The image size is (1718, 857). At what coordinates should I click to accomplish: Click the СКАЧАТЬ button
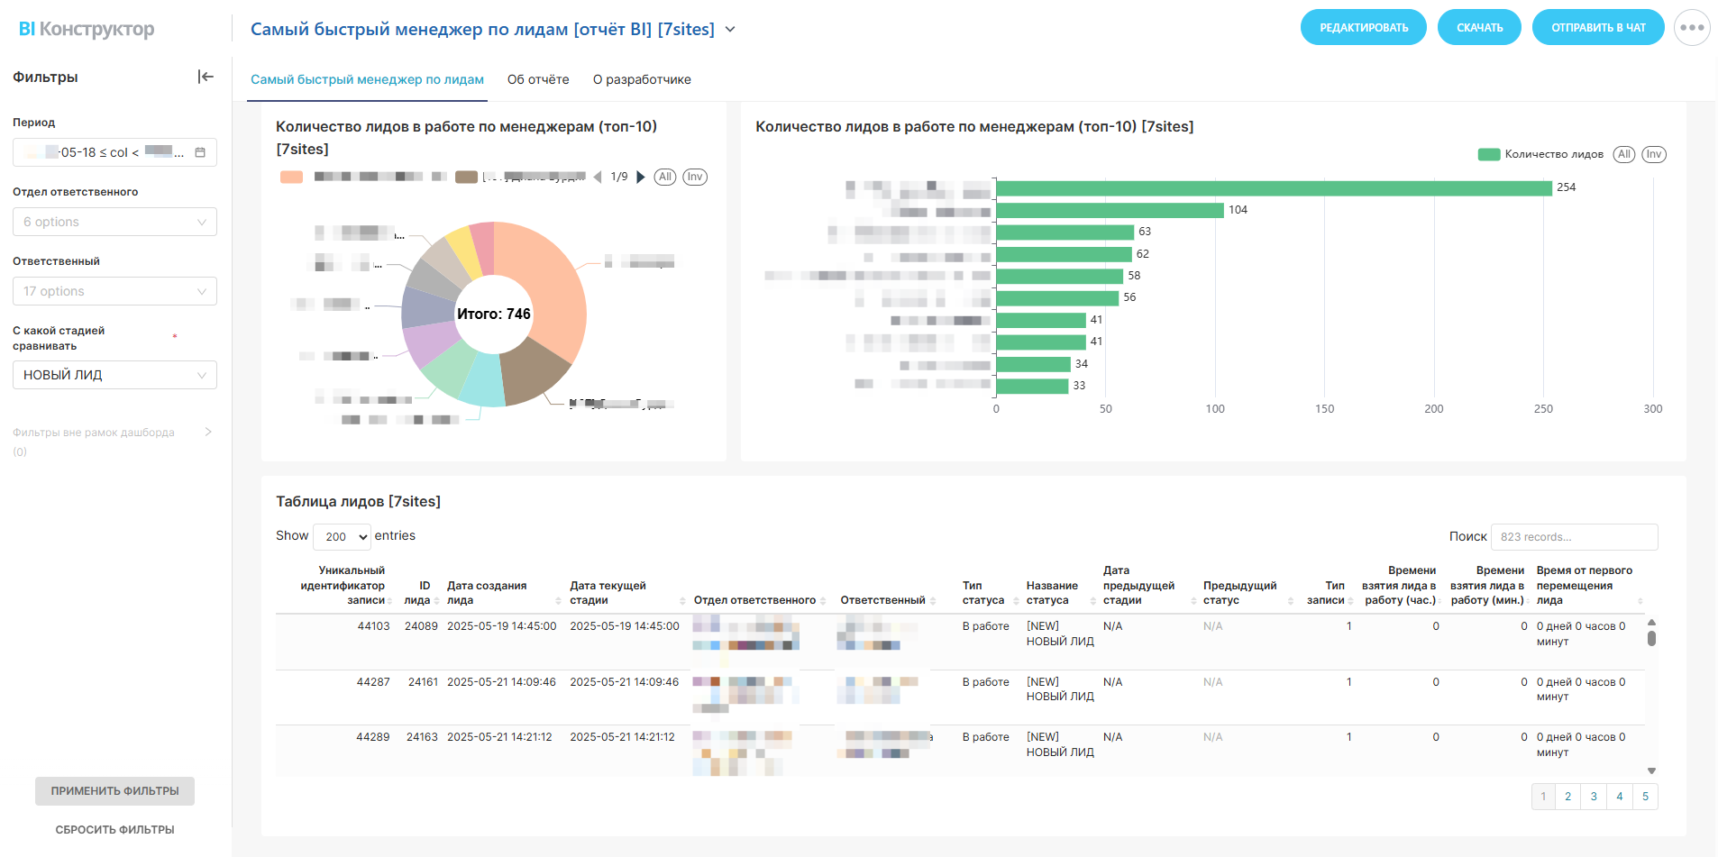(x=1479, y=28)
